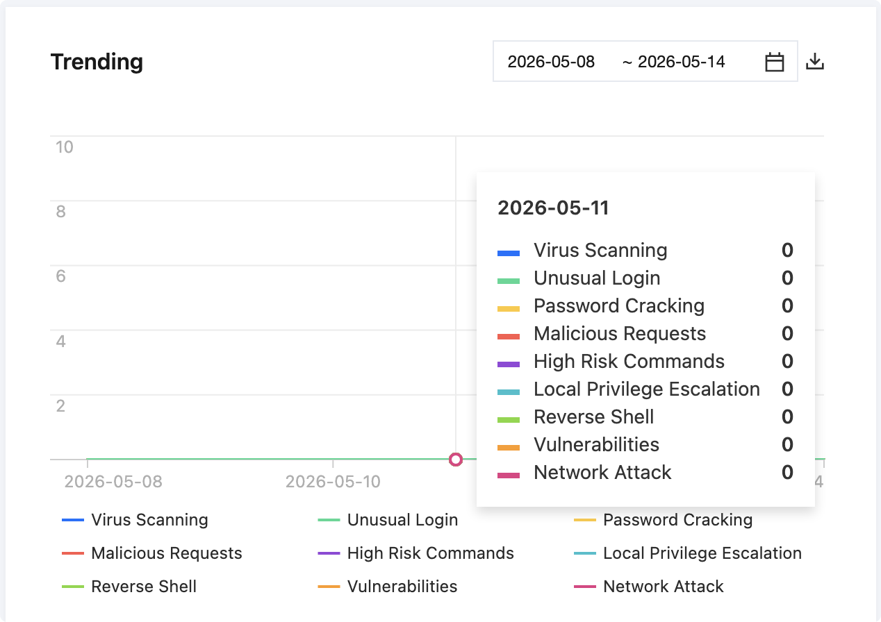
Task: Toggle Vulnerabilities legend entry
Action: [x=388, y=587]
